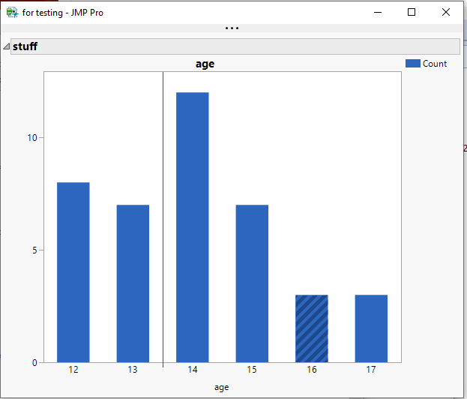Select the bar for age 17
The width and height of the screenshot is (467, 399).
pos(371,328)
